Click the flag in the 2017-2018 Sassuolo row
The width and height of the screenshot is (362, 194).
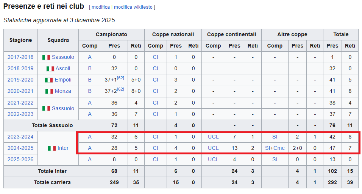46,57
